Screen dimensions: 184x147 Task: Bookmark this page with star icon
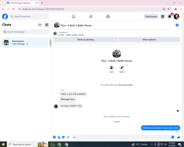(169, 9)
